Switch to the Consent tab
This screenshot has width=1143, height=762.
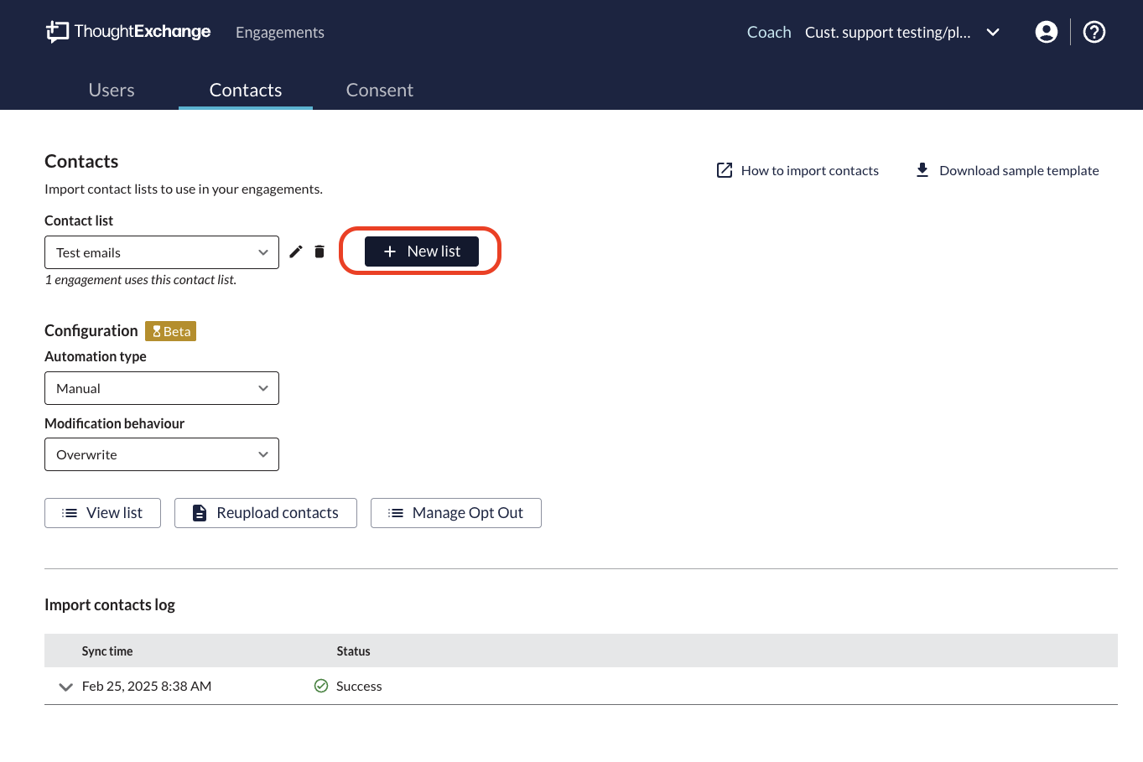(x=379, y=90)
